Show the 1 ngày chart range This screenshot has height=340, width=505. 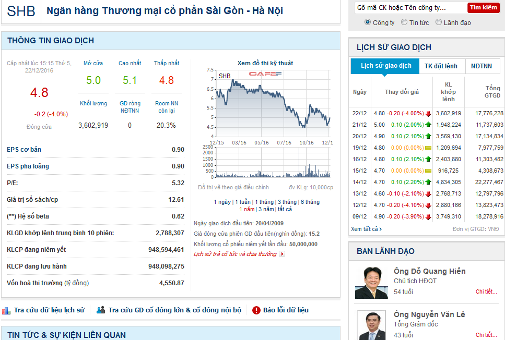[x=222, y=202]
